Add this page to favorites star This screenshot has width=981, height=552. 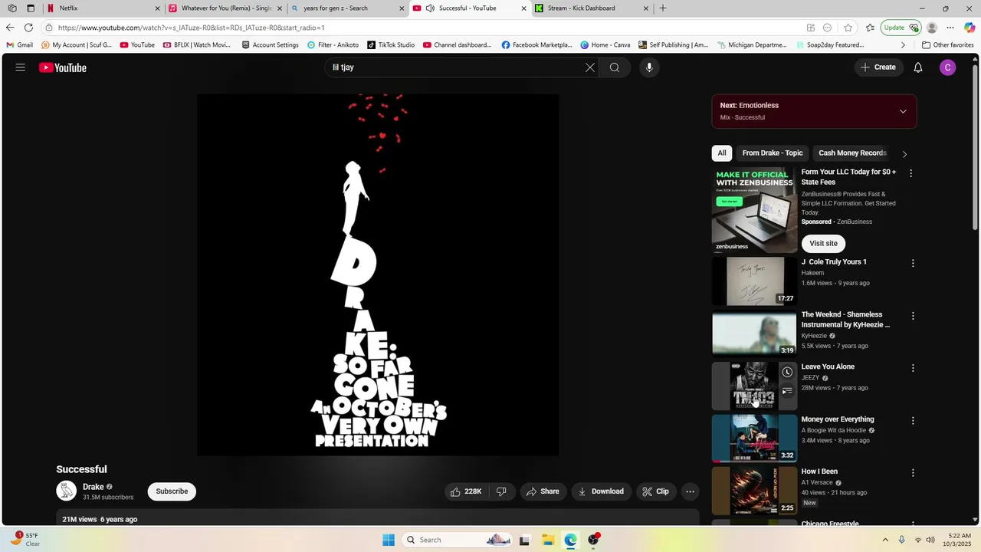tap(848, 28)
